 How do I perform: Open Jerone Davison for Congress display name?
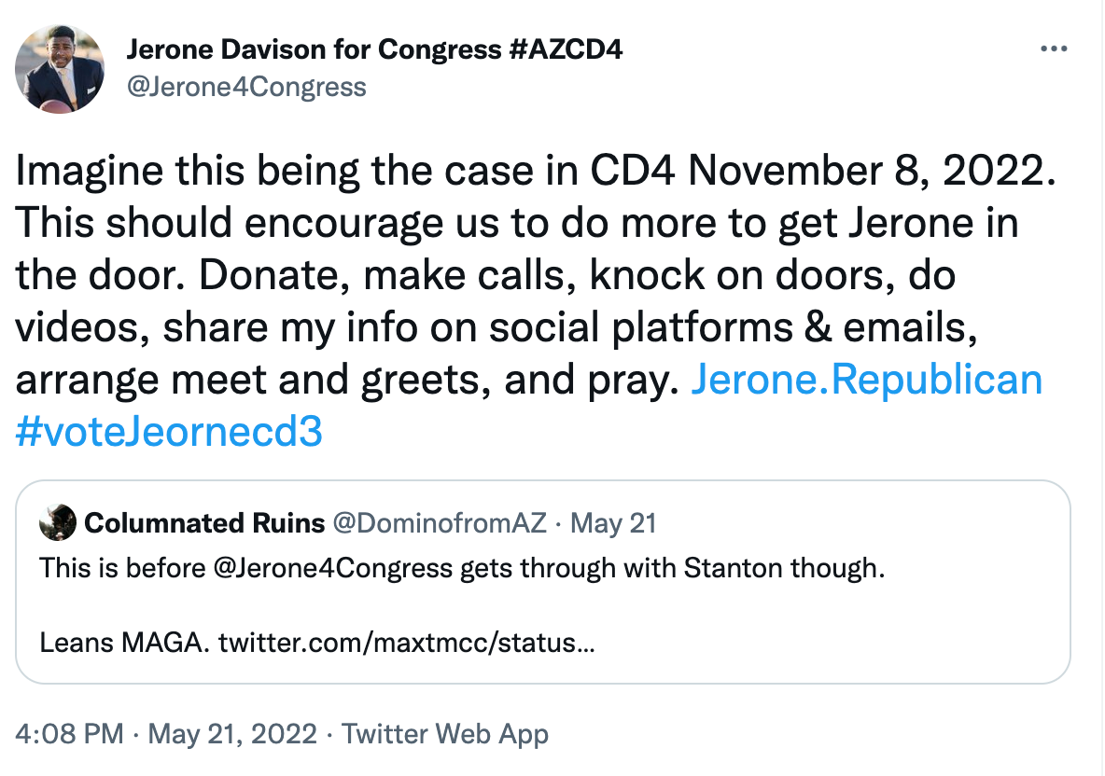(317, 48)
